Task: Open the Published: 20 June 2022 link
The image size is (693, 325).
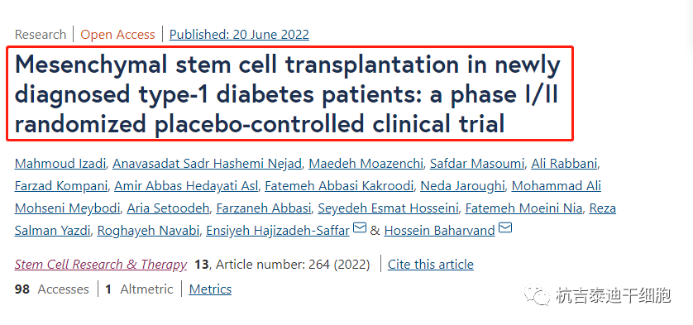Action: (x=239, y=35)
